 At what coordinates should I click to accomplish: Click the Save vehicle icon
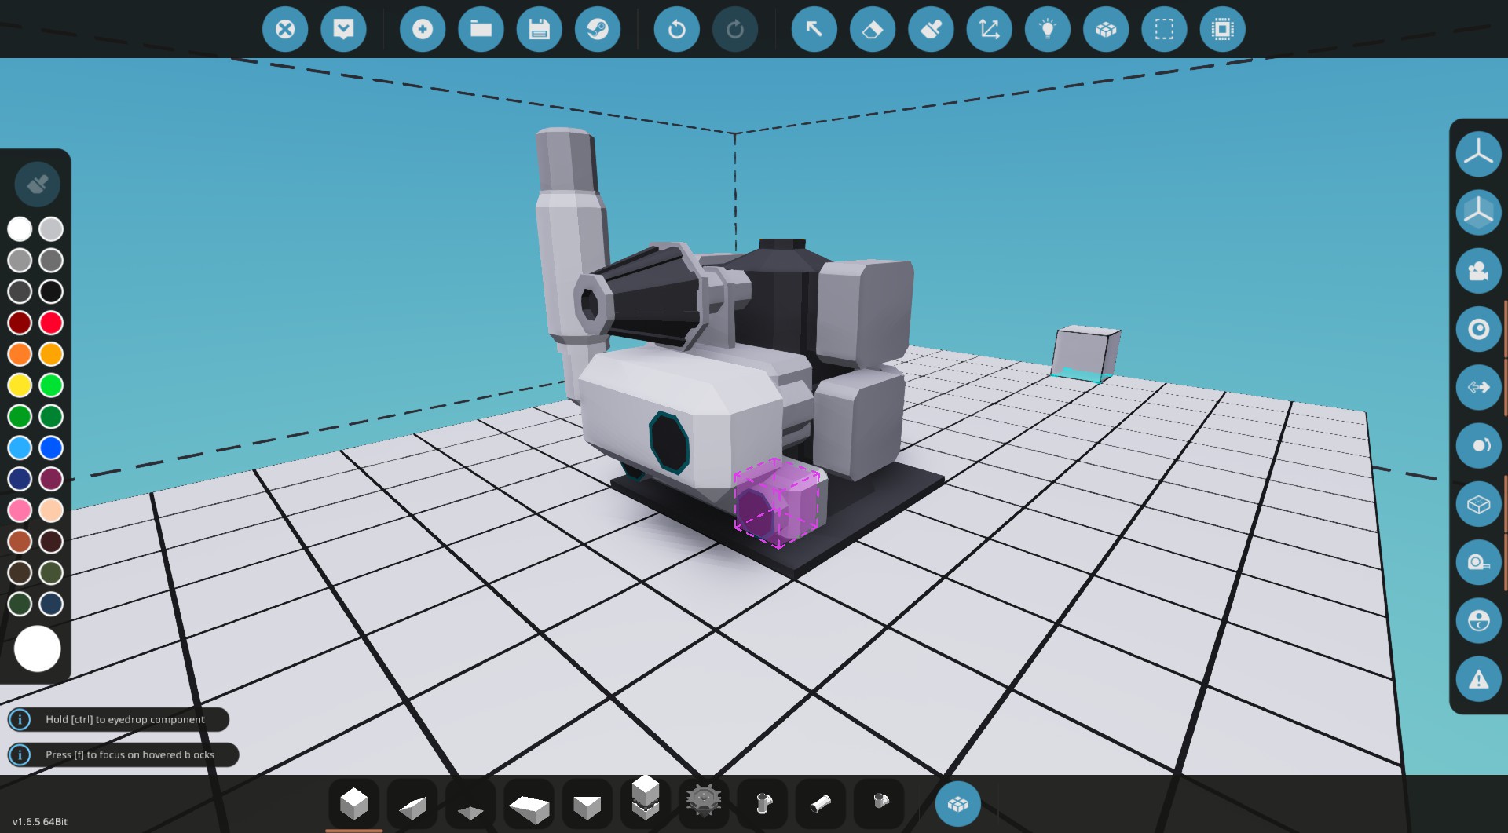pyautogui.click(x=539, y=30)
